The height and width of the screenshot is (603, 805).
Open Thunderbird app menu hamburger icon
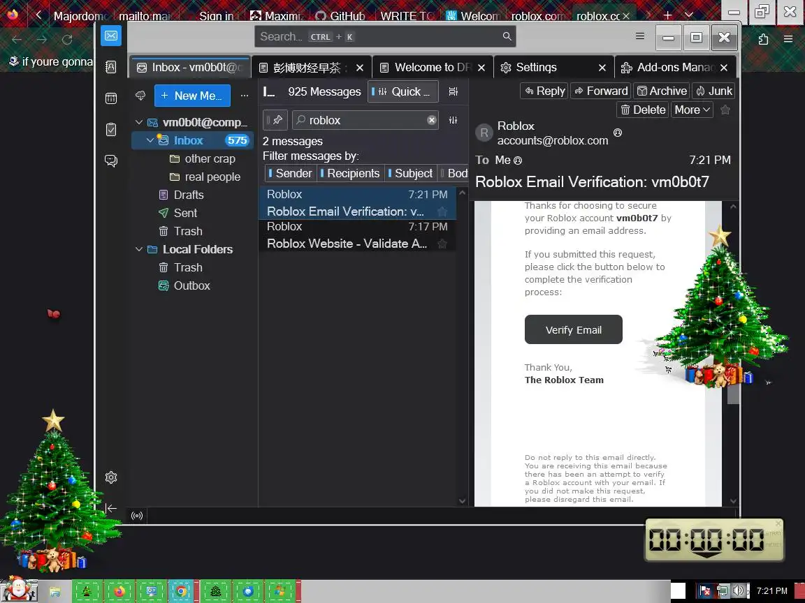point(639,36)
